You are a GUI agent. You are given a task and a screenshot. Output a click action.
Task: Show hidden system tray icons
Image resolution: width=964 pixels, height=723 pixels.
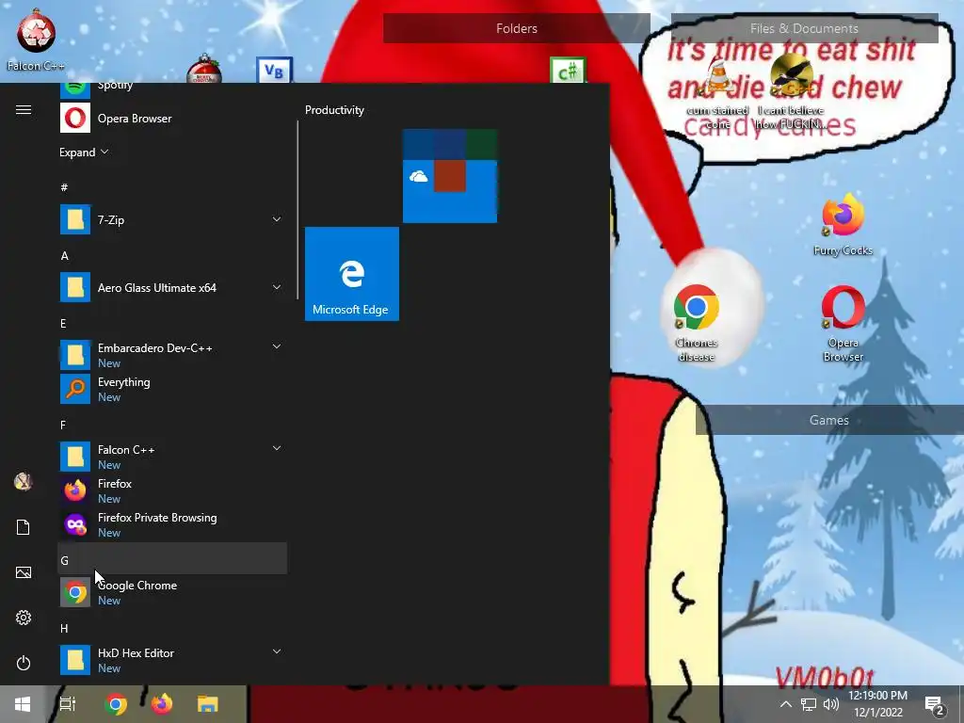coord(786,704)
